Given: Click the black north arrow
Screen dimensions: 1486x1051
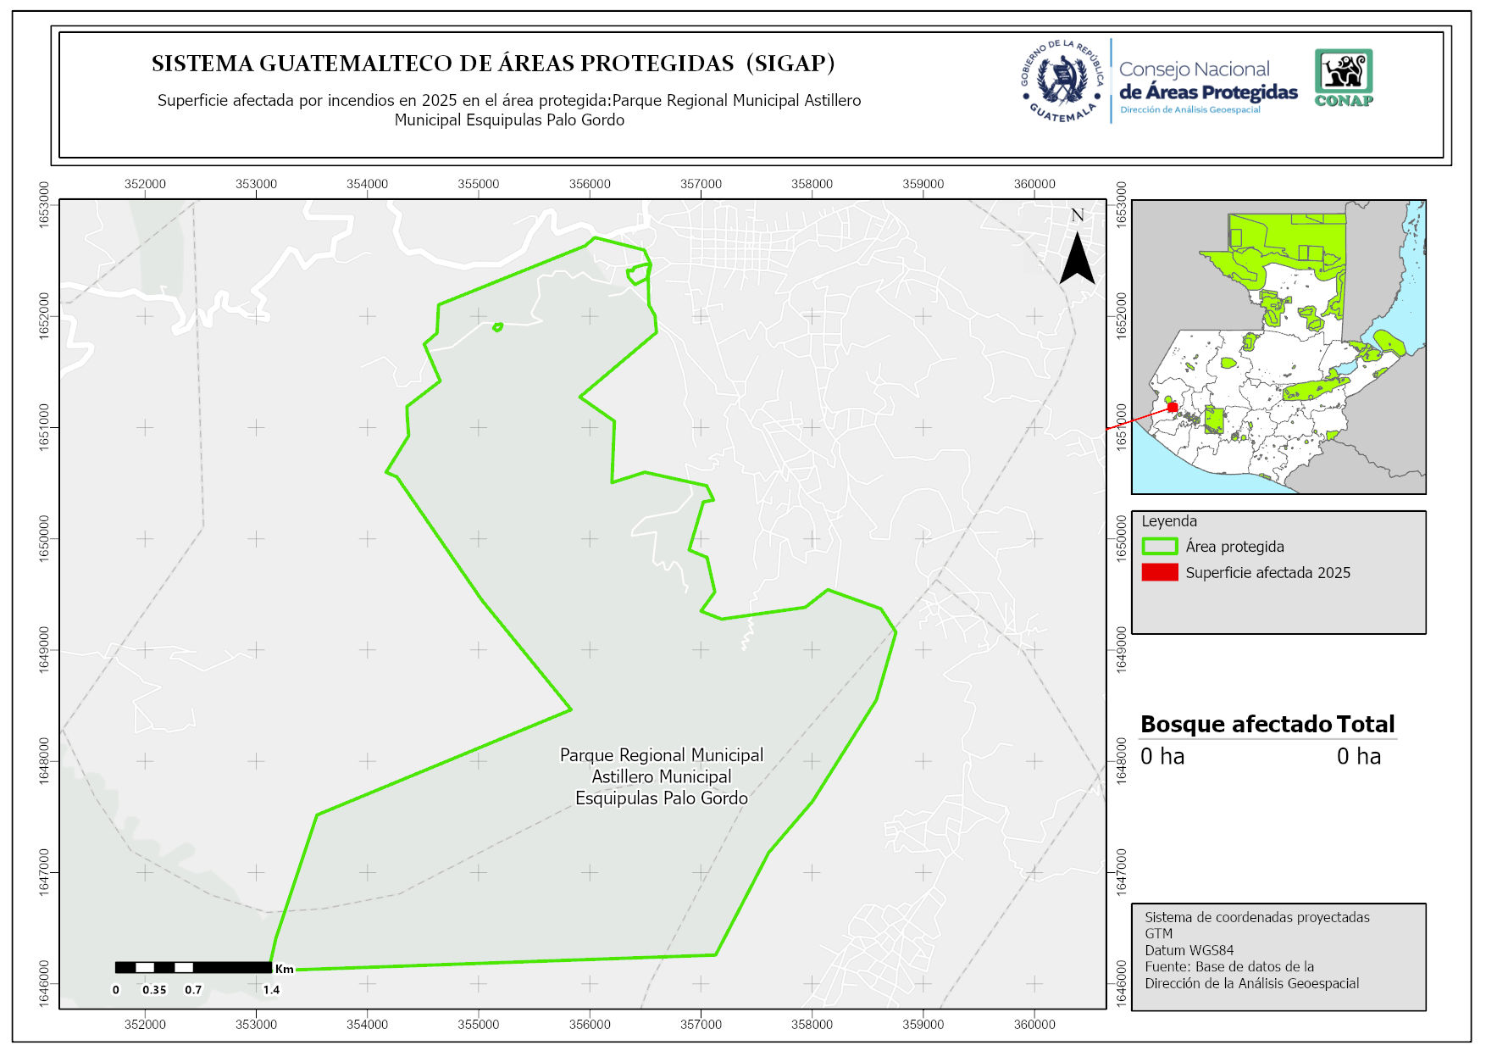Looking at the screenshot, I should pyautogui.click(x=1077, y=261).
